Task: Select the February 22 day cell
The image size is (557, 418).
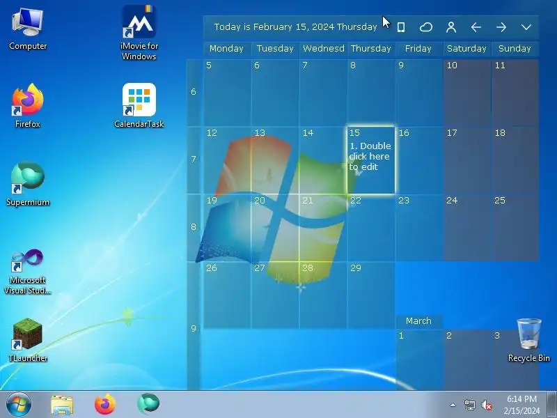Action: (371, 228)
